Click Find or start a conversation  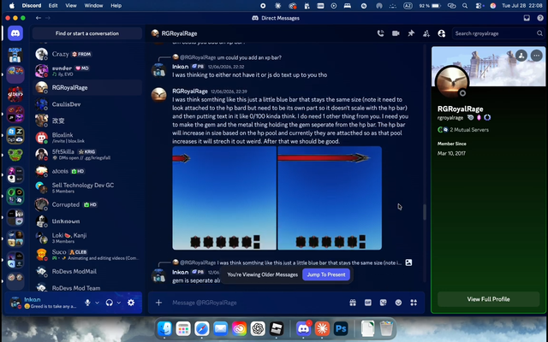[x=87, y=33]
